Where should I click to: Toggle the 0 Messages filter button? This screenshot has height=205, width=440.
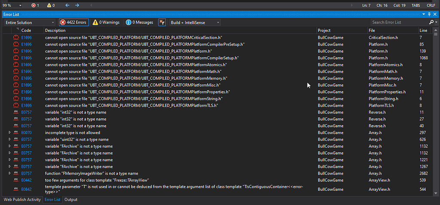(x=140, y=22)
